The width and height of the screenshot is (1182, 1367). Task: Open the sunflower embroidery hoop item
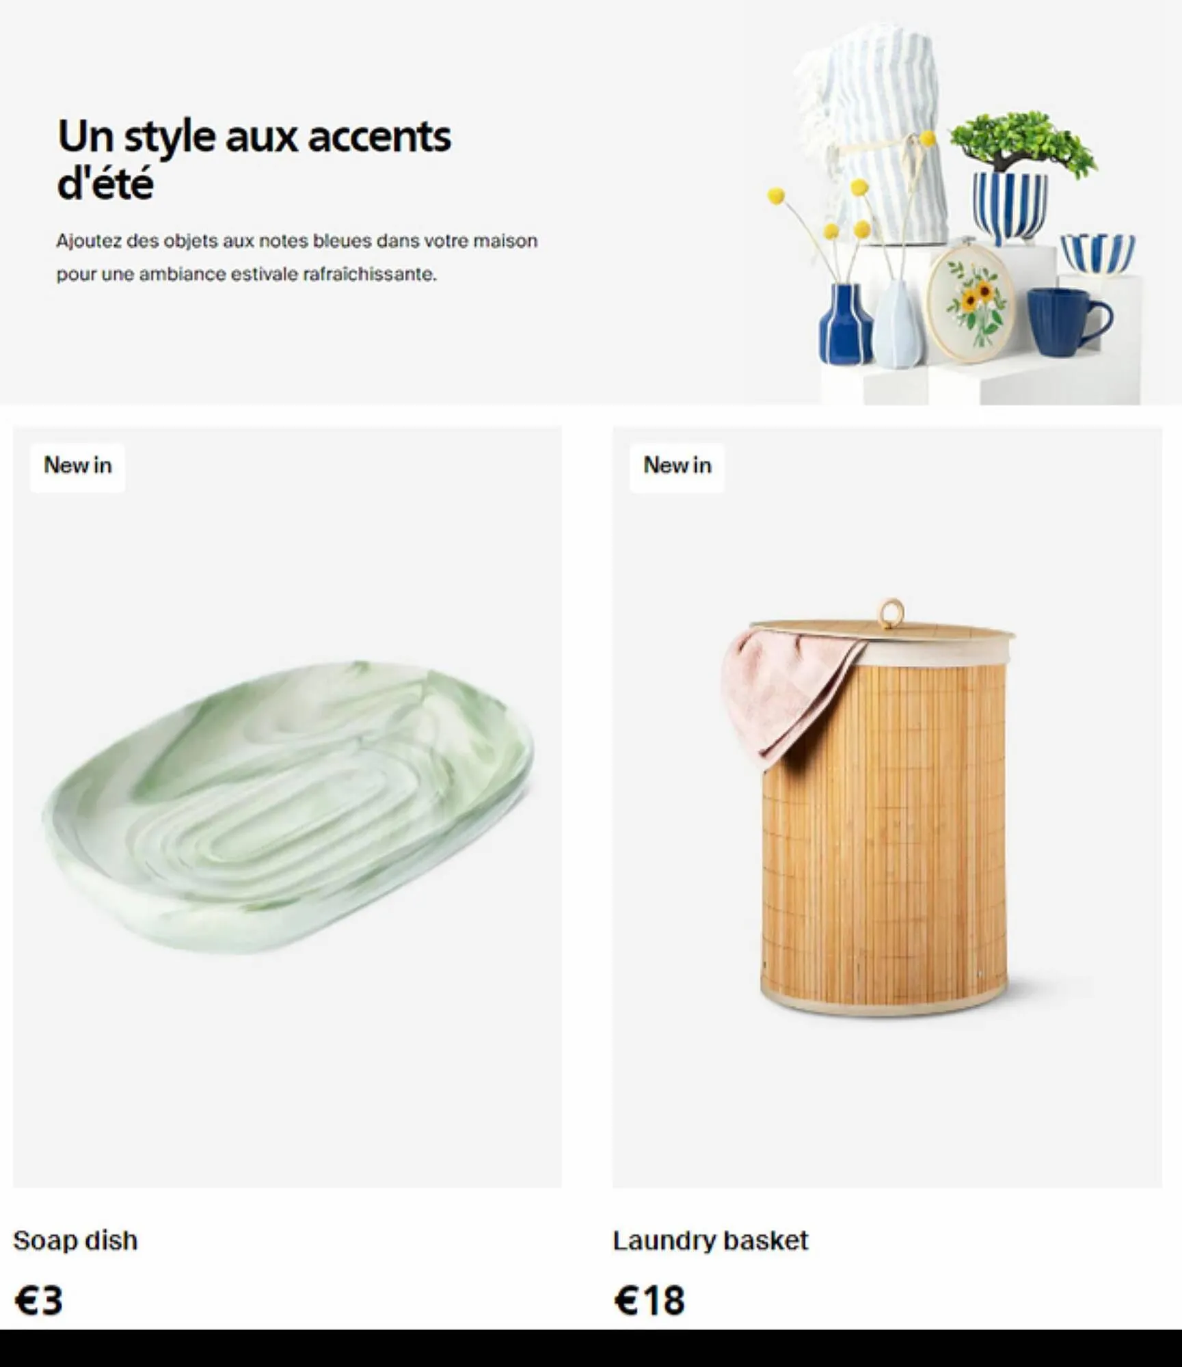point(969,303)
